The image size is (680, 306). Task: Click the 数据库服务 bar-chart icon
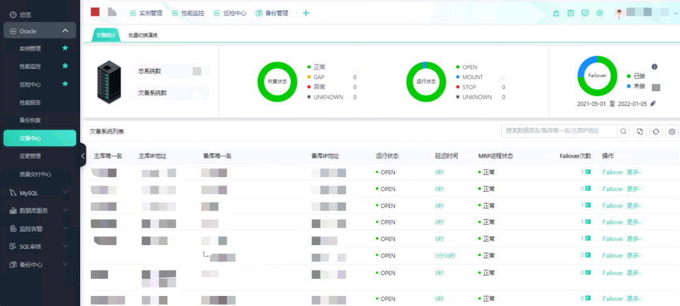13,210
